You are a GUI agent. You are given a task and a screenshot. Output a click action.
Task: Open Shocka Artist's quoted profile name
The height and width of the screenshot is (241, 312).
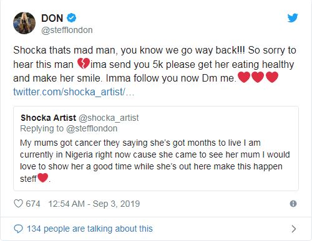[x=48, y=118]
